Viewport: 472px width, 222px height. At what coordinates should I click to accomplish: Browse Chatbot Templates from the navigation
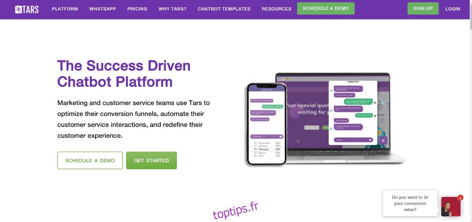[224, 9]
